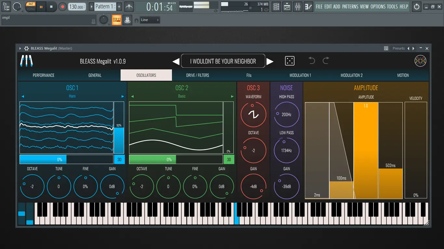Click the OSC 2 wavetable position slider
This screenshot has height=249, width=444.
coord(176,160)
